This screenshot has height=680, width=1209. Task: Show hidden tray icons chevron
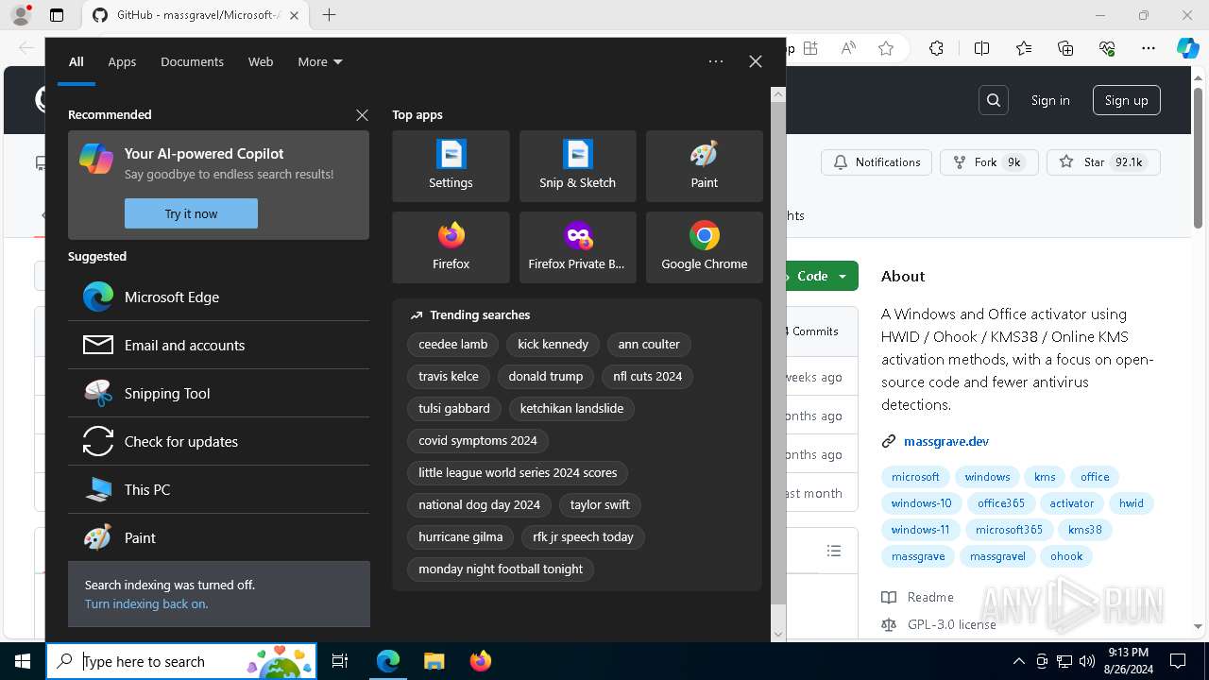pyautogui.click(x=1018, y=661)
